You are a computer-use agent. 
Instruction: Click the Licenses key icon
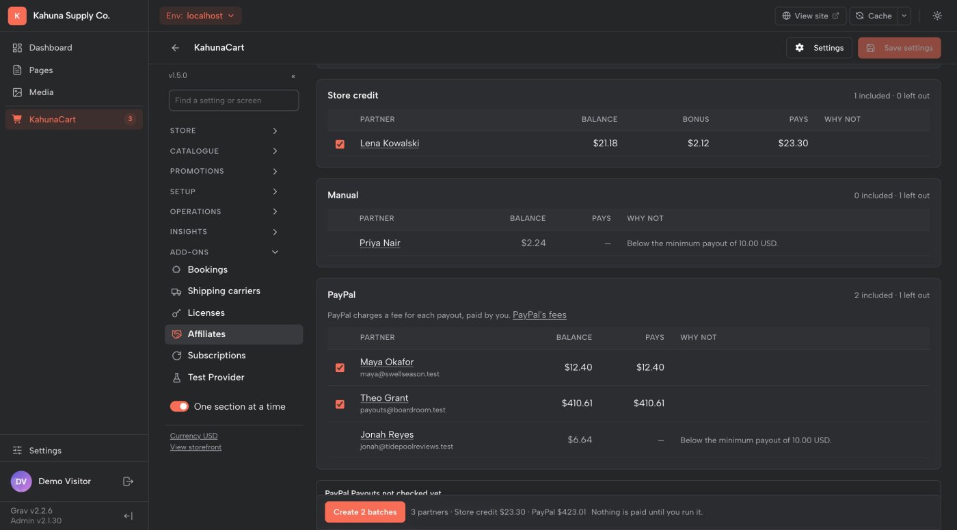(176, 313)
